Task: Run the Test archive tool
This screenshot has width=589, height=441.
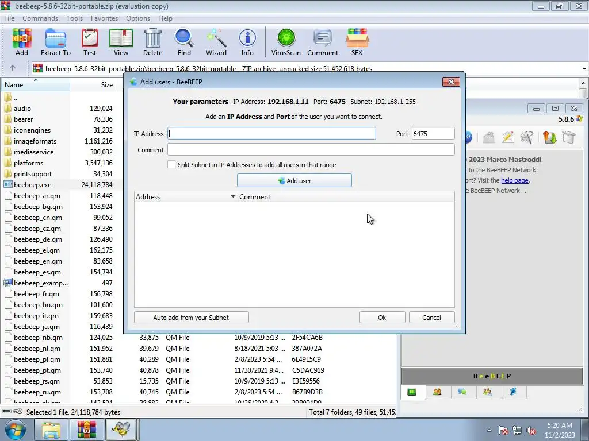Action: (90, 42)
